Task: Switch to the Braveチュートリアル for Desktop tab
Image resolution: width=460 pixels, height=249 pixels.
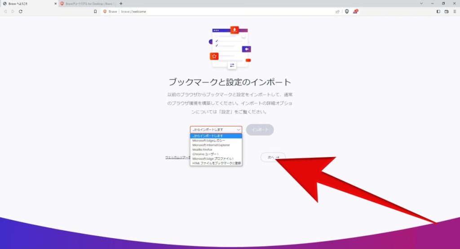Action: coord(87,4)
